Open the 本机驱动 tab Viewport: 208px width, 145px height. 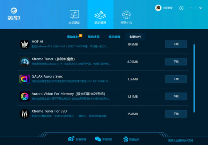[x=74, y=17]
